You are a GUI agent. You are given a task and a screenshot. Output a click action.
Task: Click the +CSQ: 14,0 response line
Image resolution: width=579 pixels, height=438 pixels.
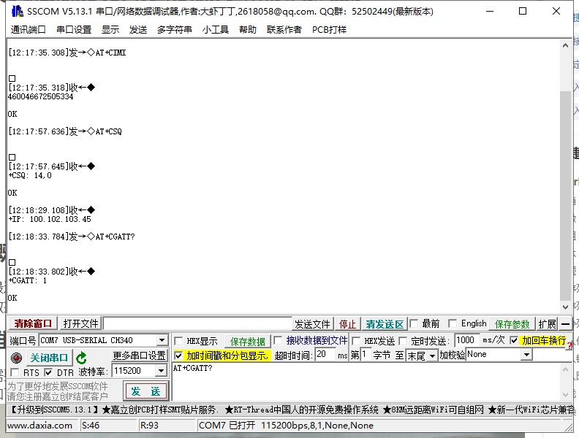point(29,175)
